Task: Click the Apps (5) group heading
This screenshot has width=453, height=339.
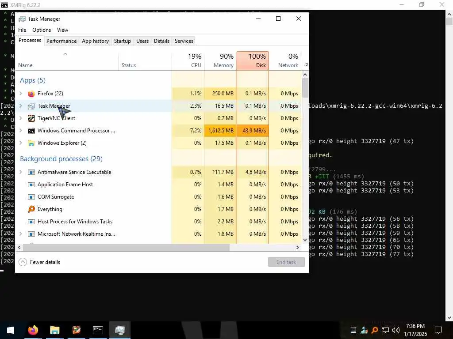Action: click(33, 80)
